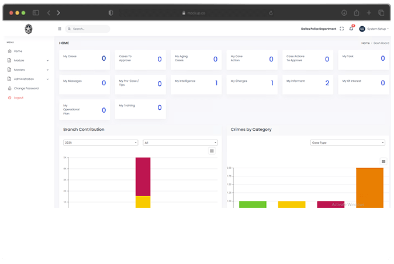This screenshot has height=264, width=394.
Task: Click the Change Password lock icon
Action: [9, 88]
